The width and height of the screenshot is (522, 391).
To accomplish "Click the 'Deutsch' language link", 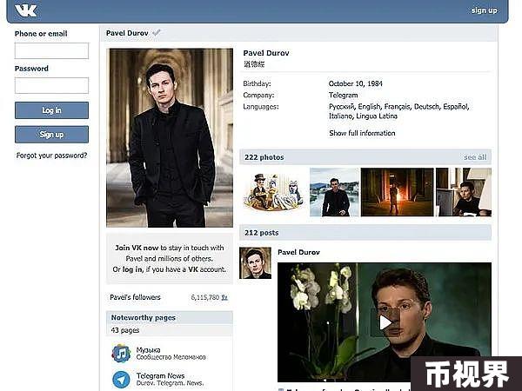I will (x=426, y=106).
